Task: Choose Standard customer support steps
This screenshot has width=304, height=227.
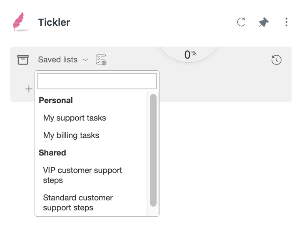Action: click(78, 202)
